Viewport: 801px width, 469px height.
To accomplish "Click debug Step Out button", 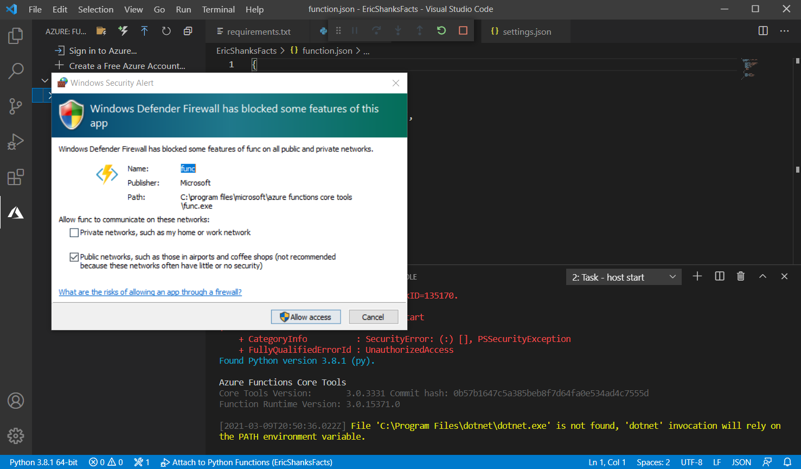I will point(420,30).
